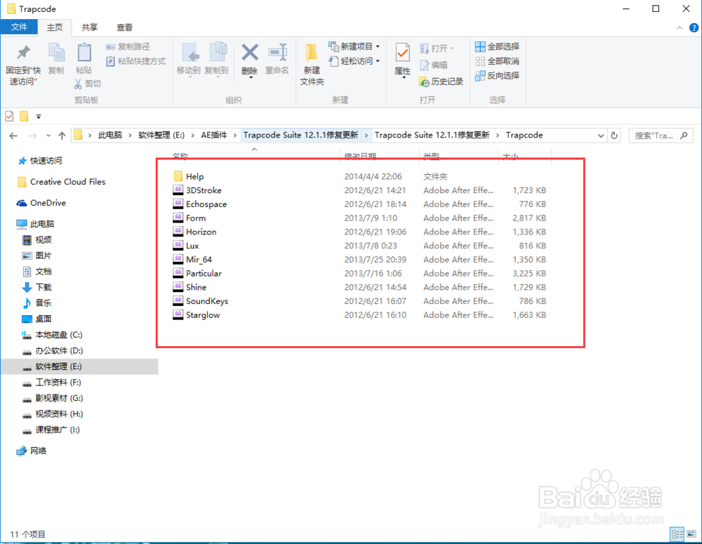This screenshot has height=544, width=702.
Task: Switch to the 查看 View tab
Action: pos(124,27)
